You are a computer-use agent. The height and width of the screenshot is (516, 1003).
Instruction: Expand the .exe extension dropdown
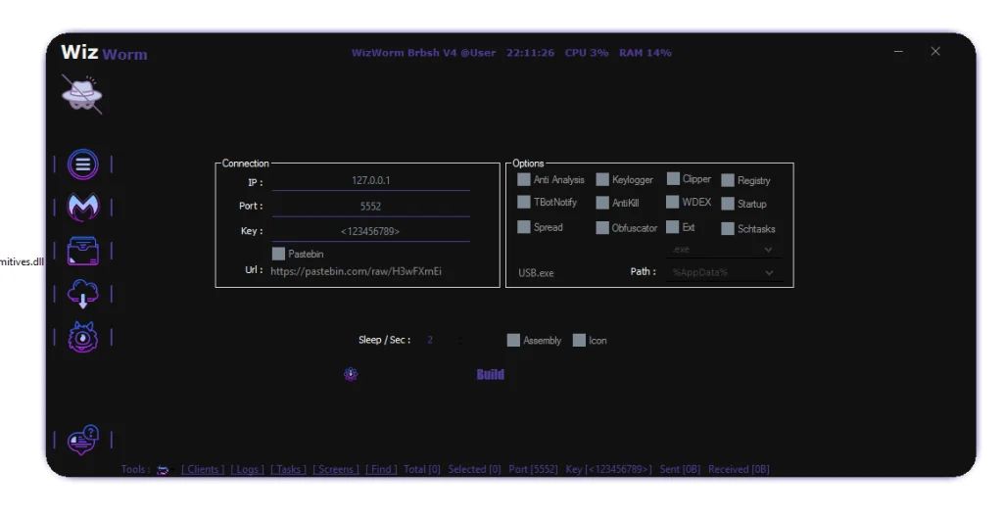[723, 250]
